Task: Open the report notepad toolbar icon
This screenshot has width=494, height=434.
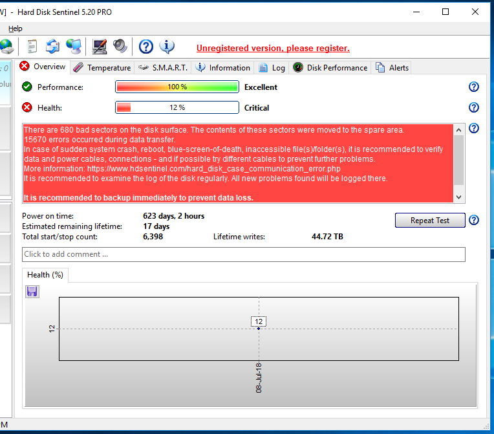Action: tap(32, 47)
